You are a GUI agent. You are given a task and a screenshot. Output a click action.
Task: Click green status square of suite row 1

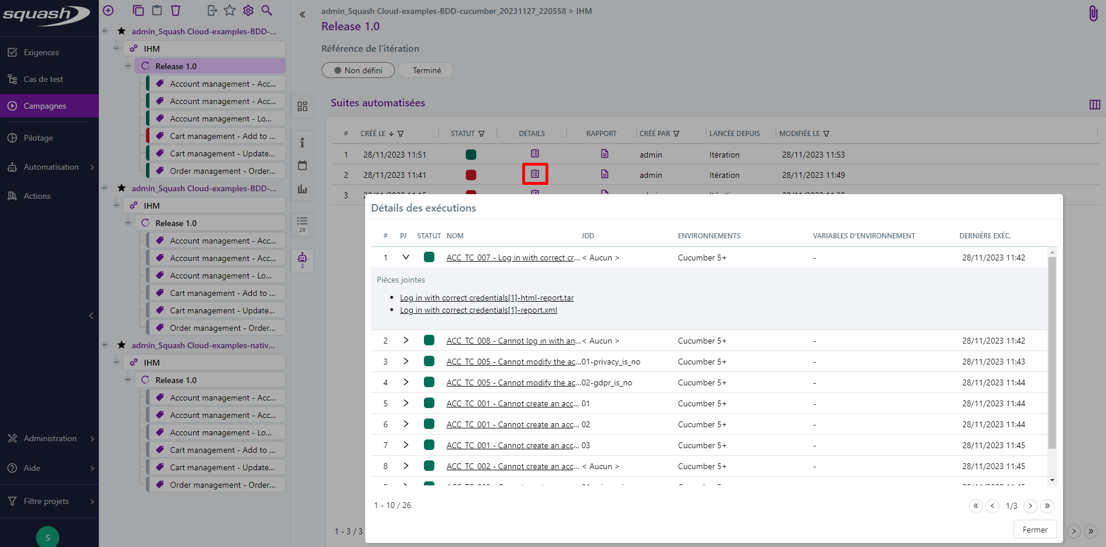click(471, 155)
